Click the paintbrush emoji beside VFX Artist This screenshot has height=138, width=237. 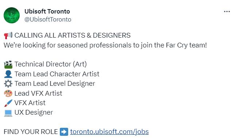8,103
